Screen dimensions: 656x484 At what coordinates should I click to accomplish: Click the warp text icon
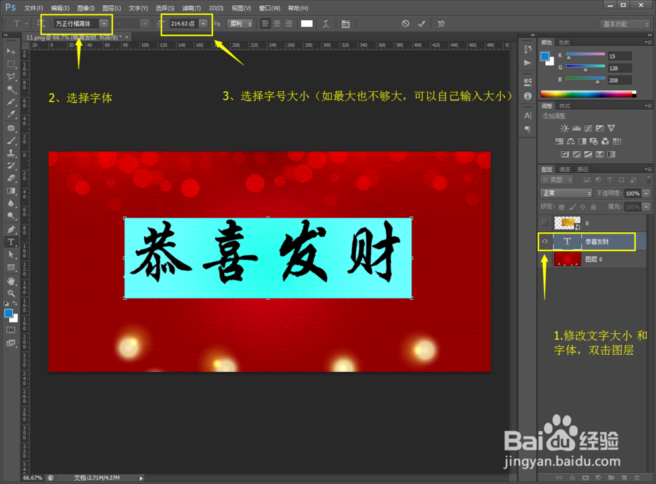(326, 24)
